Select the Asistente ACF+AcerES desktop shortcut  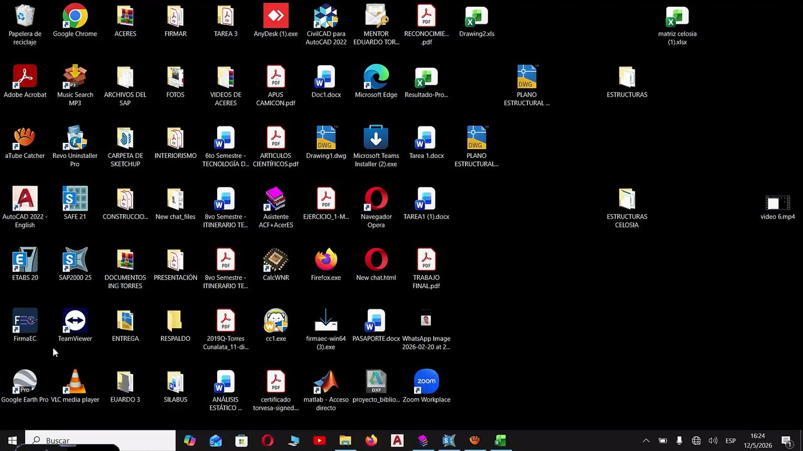tap(276, 207)
